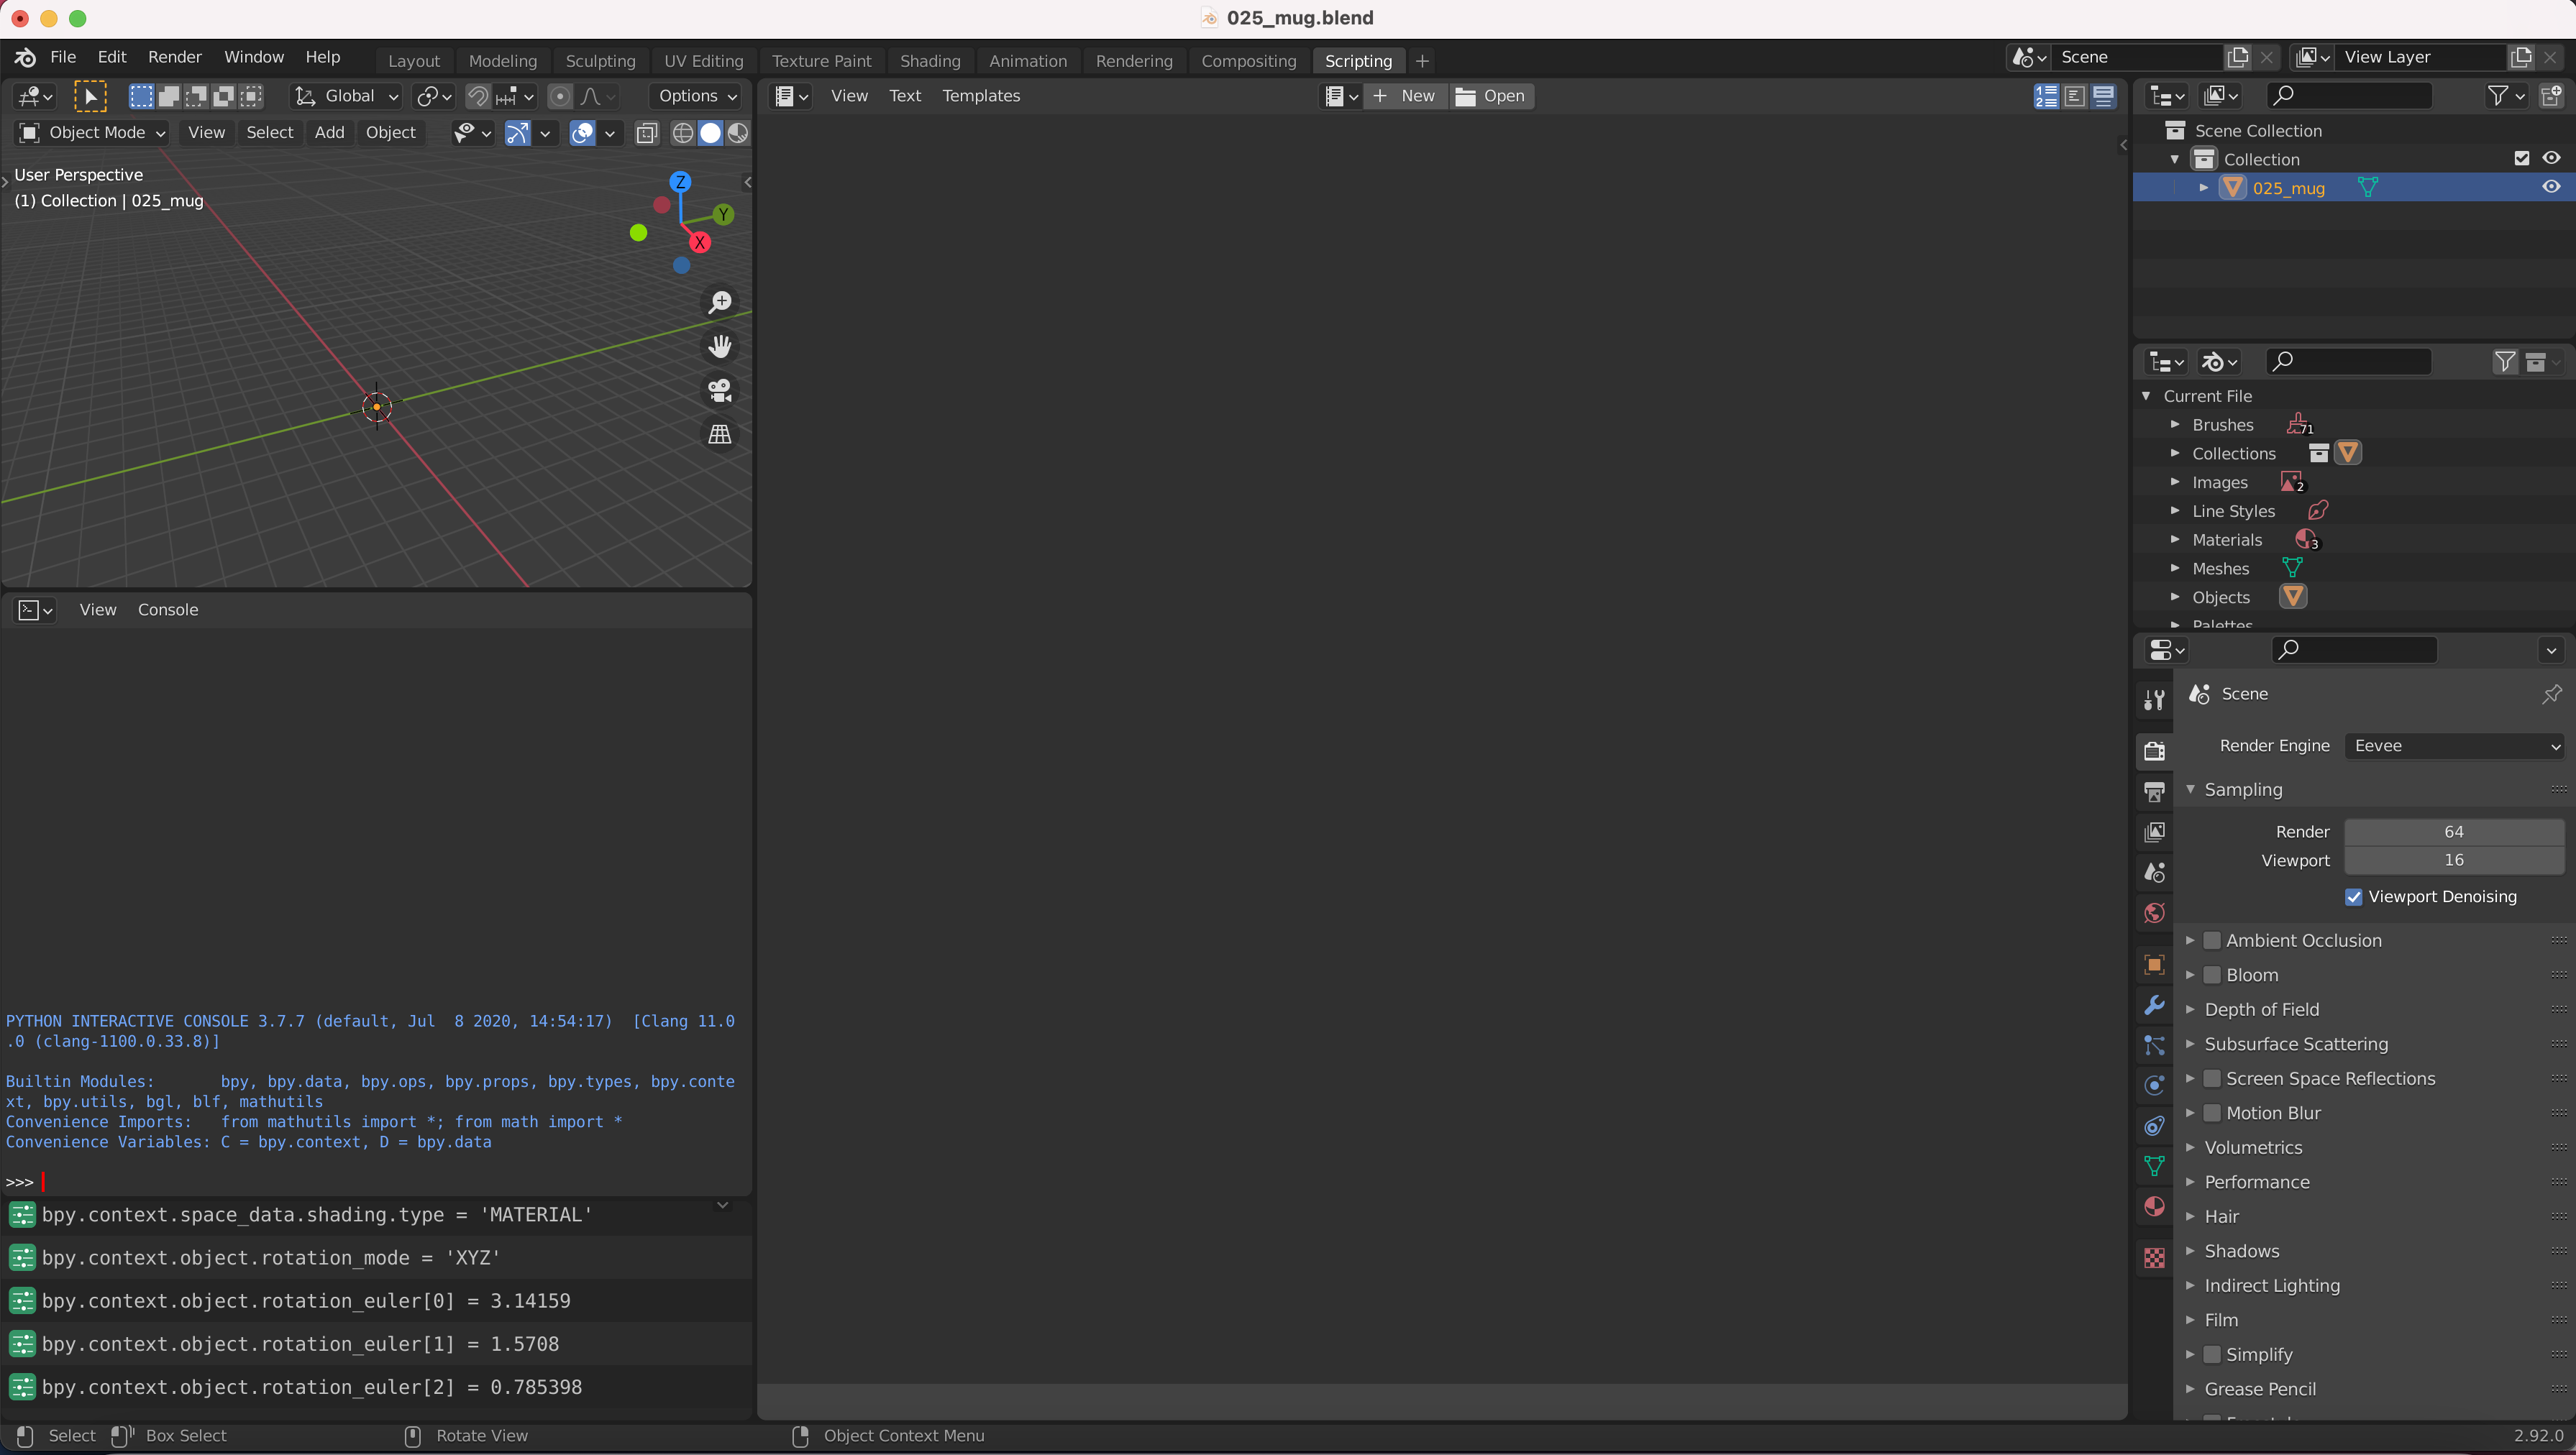Open the Object Data mesh tab

click(2154, 1166)
